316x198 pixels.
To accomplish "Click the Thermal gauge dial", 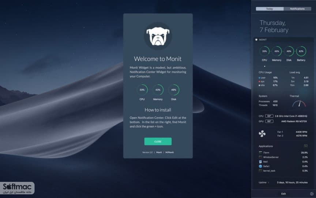I will [x=299, y=104].
